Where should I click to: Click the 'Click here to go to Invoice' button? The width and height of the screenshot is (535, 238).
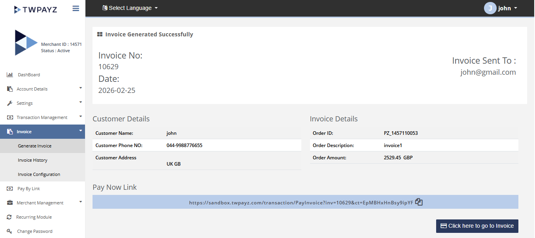pos(477,226)
